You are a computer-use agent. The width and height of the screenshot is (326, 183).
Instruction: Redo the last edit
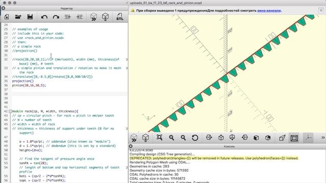click(x=56, y=17)
